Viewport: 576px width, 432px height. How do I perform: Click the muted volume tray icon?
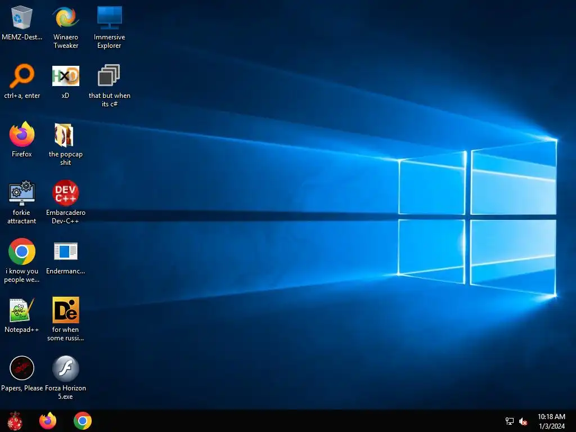click(x=523, y=421)
